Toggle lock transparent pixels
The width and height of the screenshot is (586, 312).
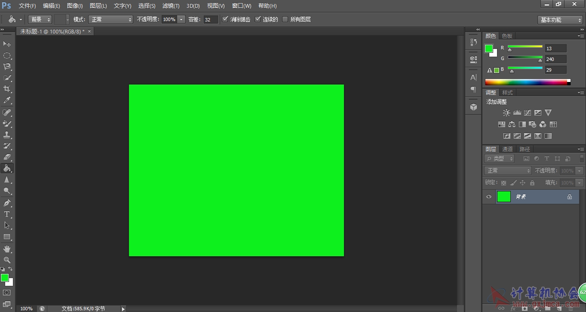(x=503, y=183)
